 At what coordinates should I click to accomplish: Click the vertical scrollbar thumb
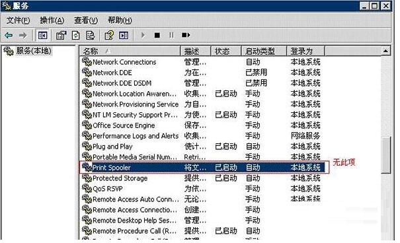click(386, 155)
